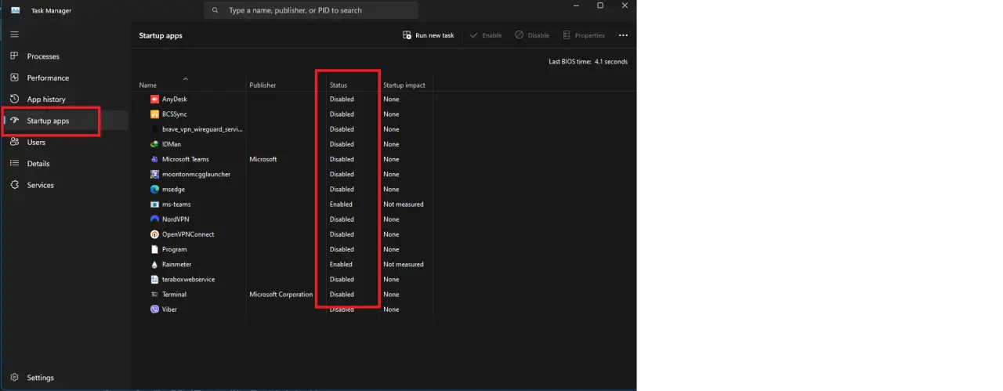Open the more options ellipsis menu

coord(623,35)
